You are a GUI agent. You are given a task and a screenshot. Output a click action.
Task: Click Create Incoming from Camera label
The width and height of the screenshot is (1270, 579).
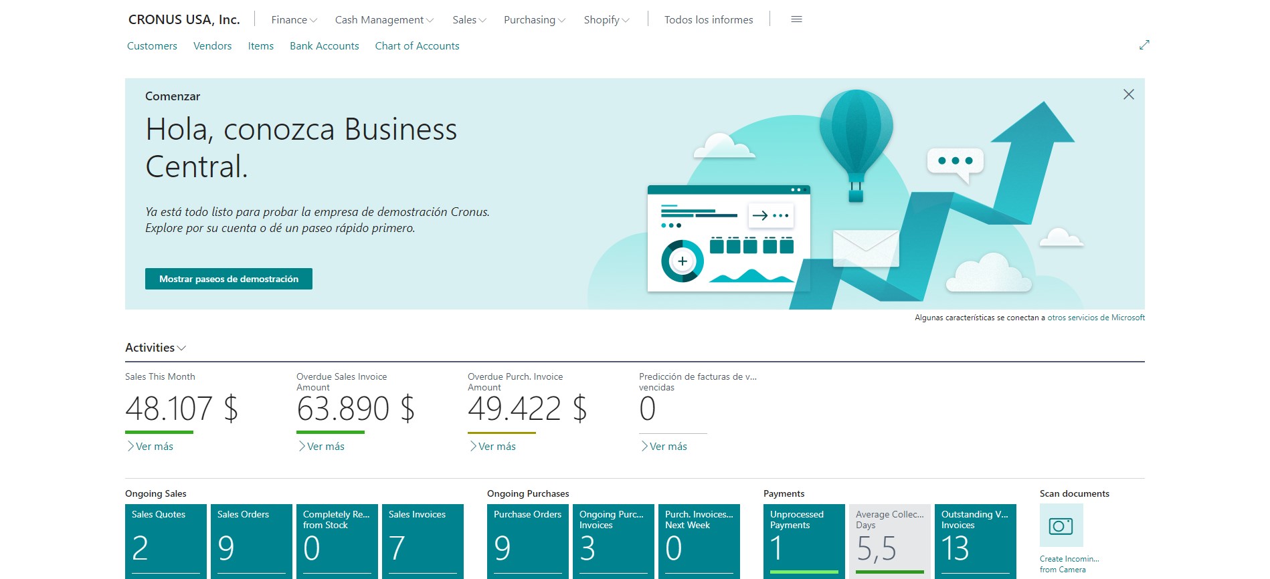(1069, 564)
